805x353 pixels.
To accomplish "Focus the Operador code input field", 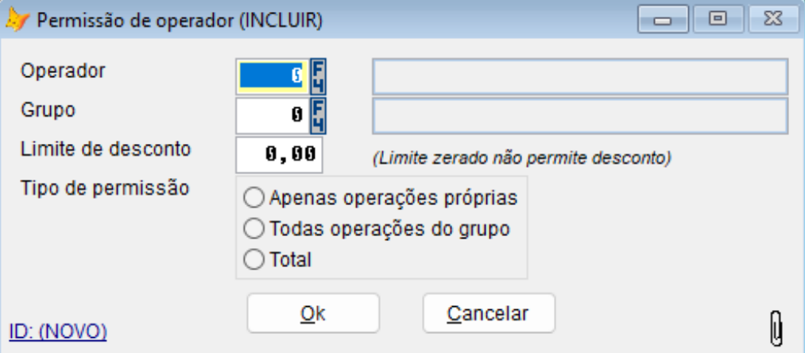I will pos(273,76).
